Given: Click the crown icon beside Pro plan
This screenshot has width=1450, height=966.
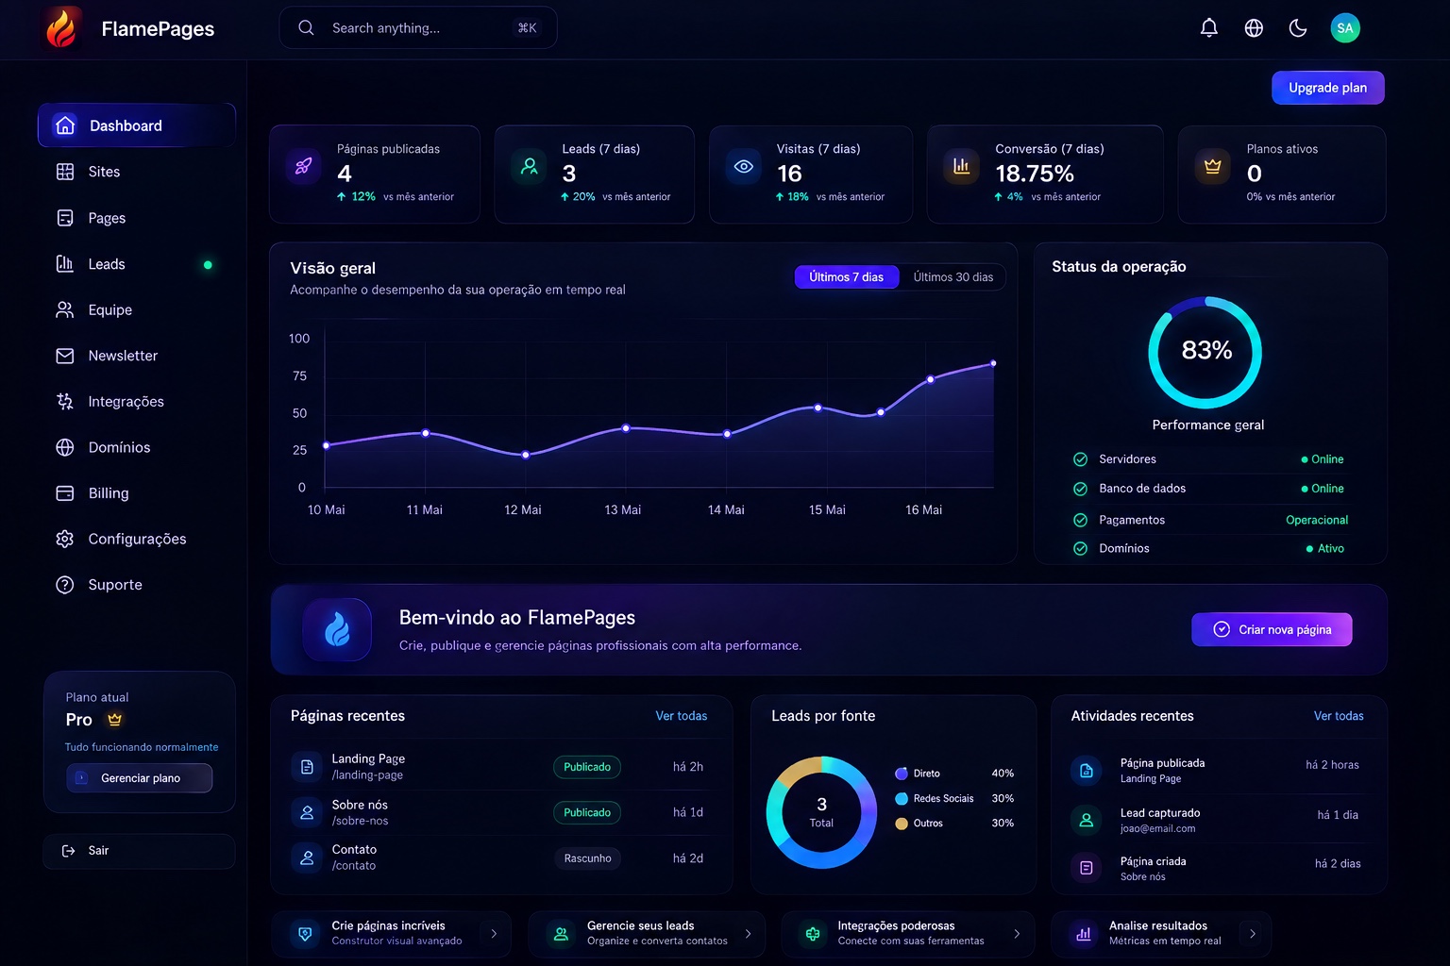Looking at the screenshot, I should point(115,719).
